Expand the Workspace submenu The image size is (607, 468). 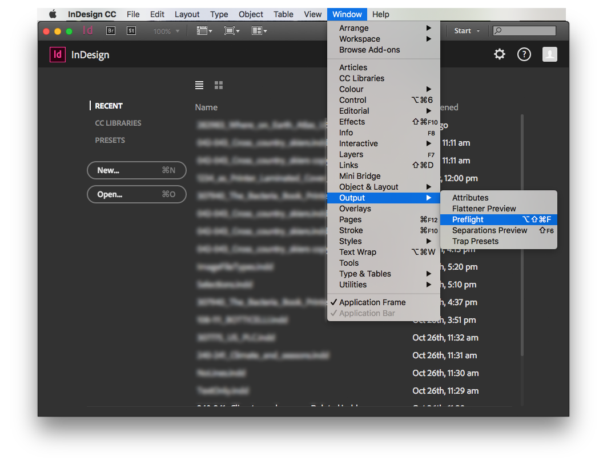click(384, 39)
